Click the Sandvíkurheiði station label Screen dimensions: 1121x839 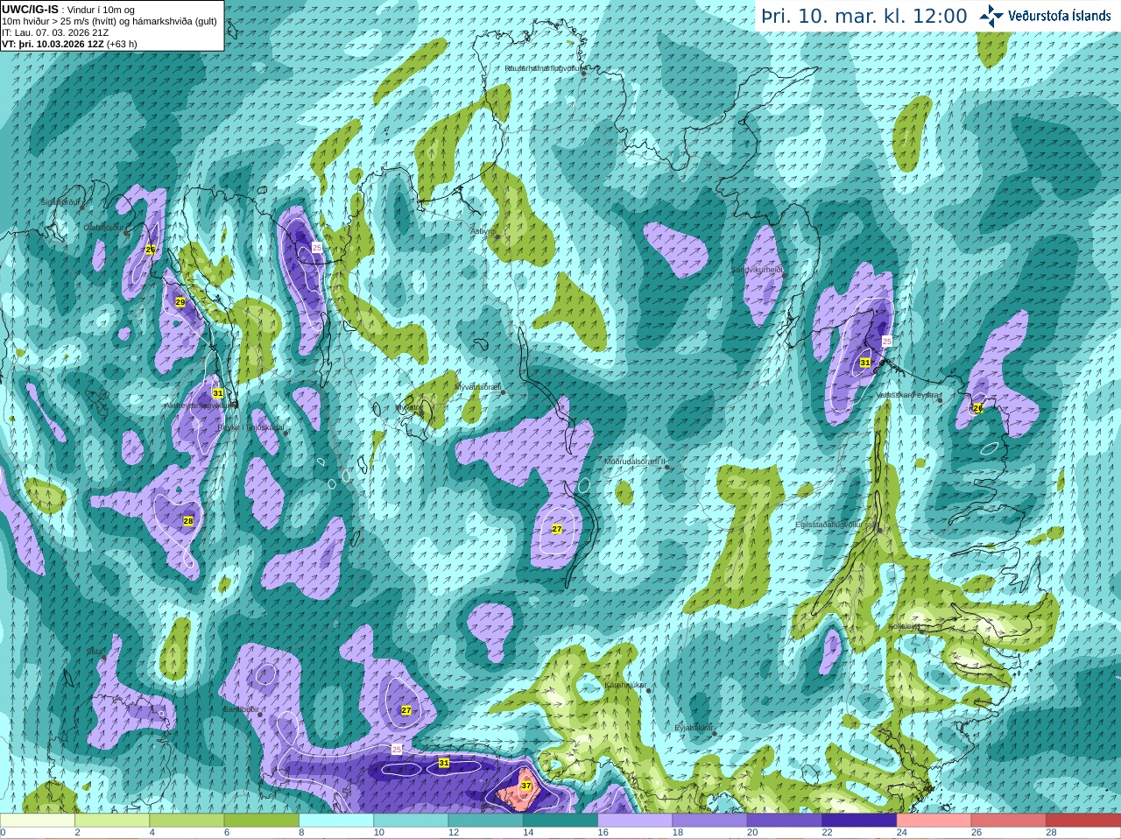[x=758, y=270]
